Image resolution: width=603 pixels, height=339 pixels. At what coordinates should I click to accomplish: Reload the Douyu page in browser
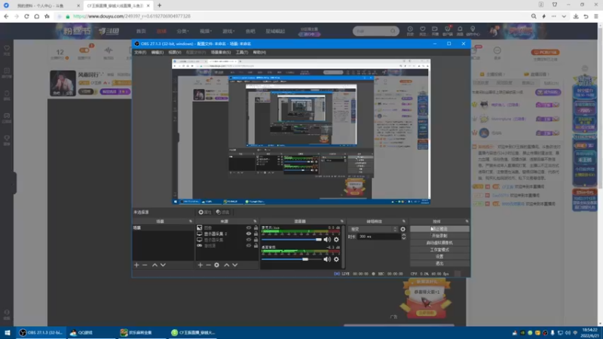click(x=26, y=16)
